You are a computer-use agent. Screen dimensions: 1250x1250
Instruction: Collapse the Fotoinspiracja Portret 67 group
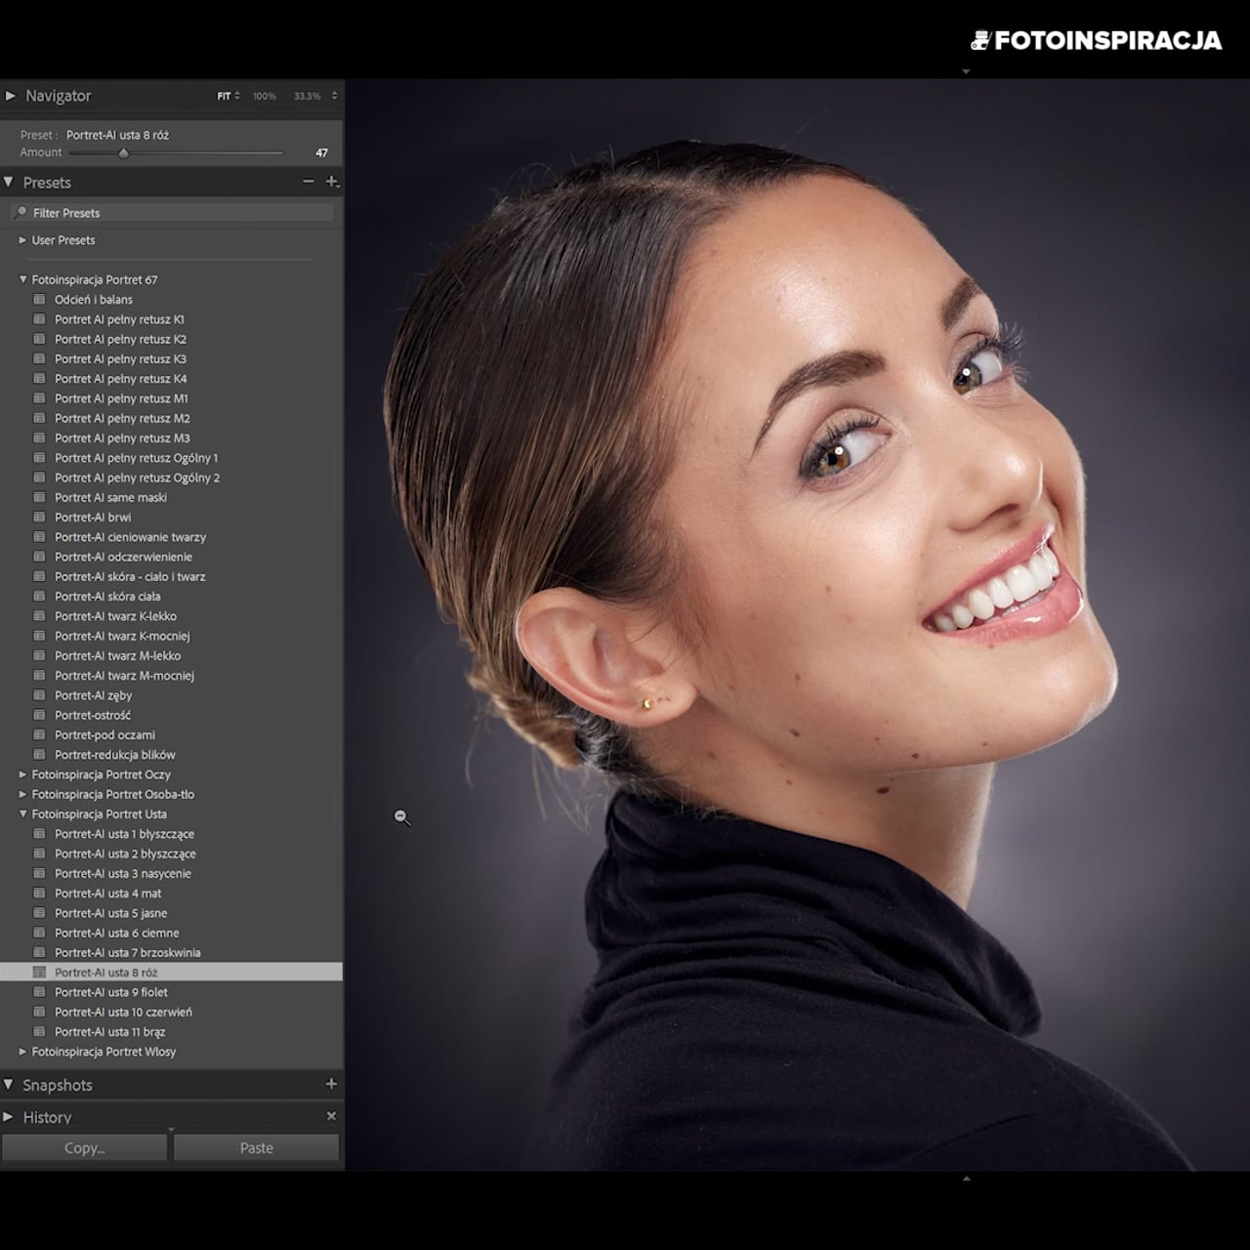click(23, 279)
